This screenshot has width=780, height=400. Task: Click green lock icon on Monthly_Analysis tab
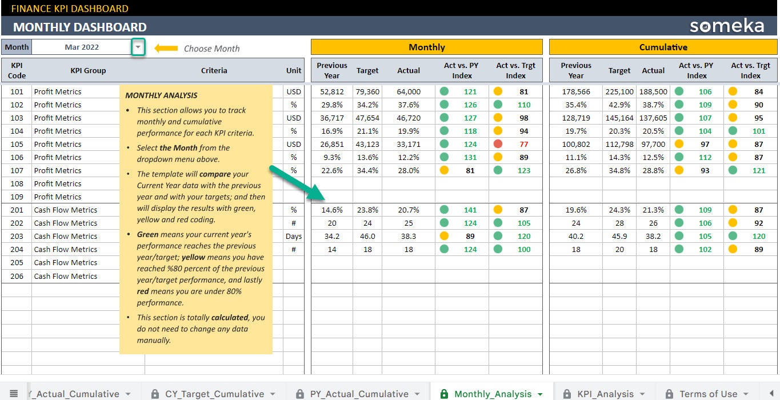point(444,394)
